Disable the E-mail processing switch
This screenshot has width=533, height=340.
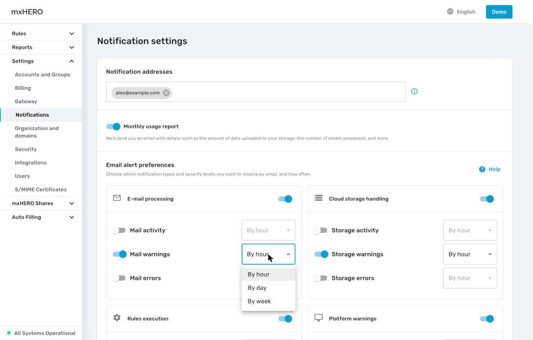point(285,199)
